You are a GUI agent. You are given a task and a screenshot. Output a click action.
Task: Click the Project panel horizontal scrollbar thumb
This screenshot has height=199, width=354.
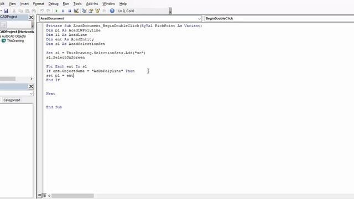[7, 78]
